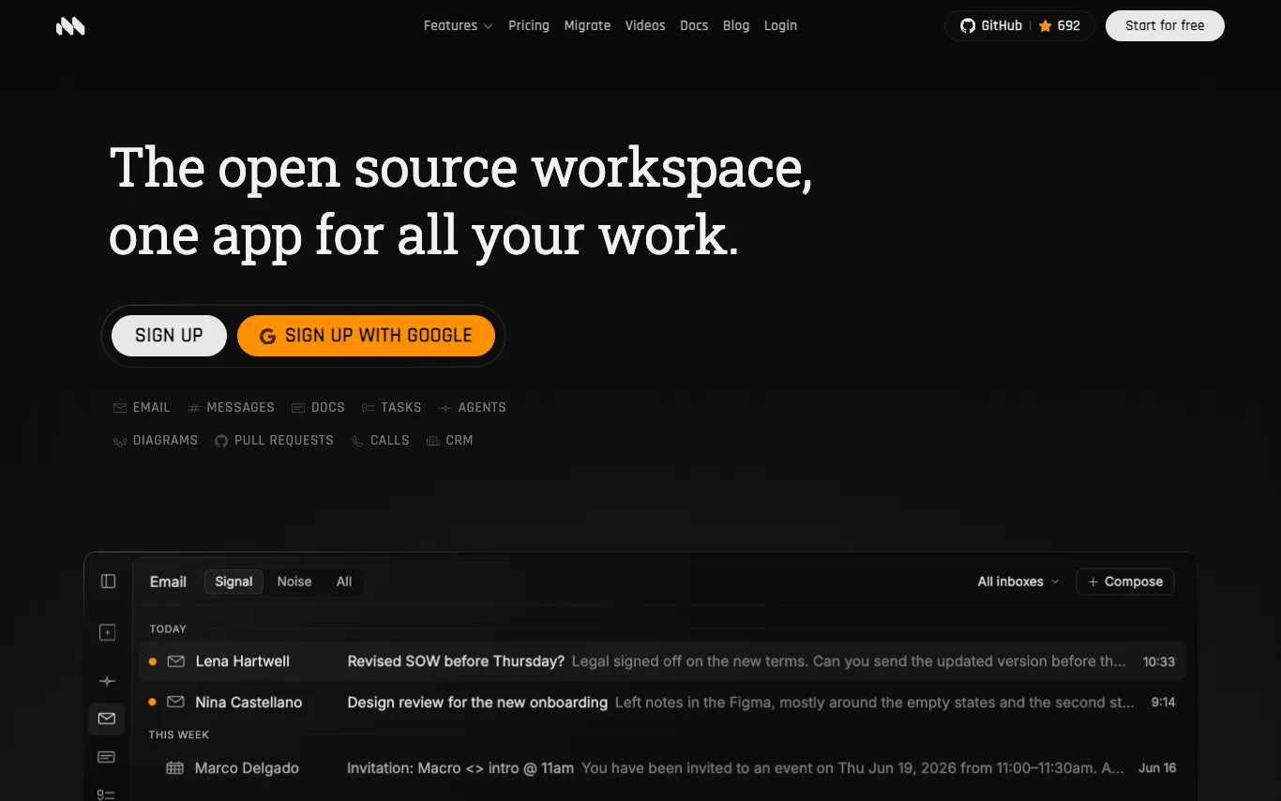Select the MESSAGES feature tag

(232, 408)
